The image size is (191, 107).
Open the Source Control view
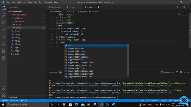[4, 22]
